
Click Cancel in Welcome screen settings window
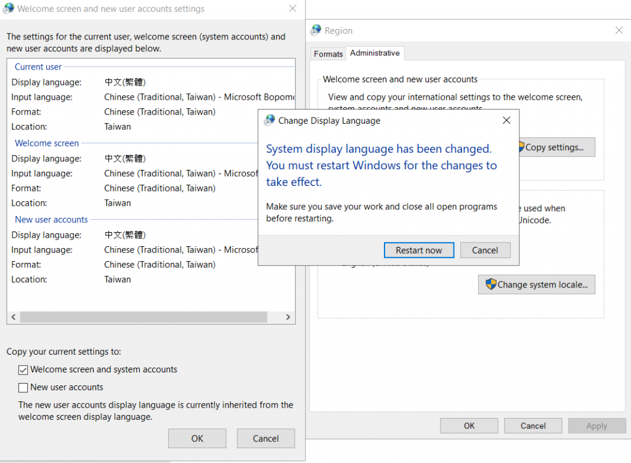pos(266,438)
